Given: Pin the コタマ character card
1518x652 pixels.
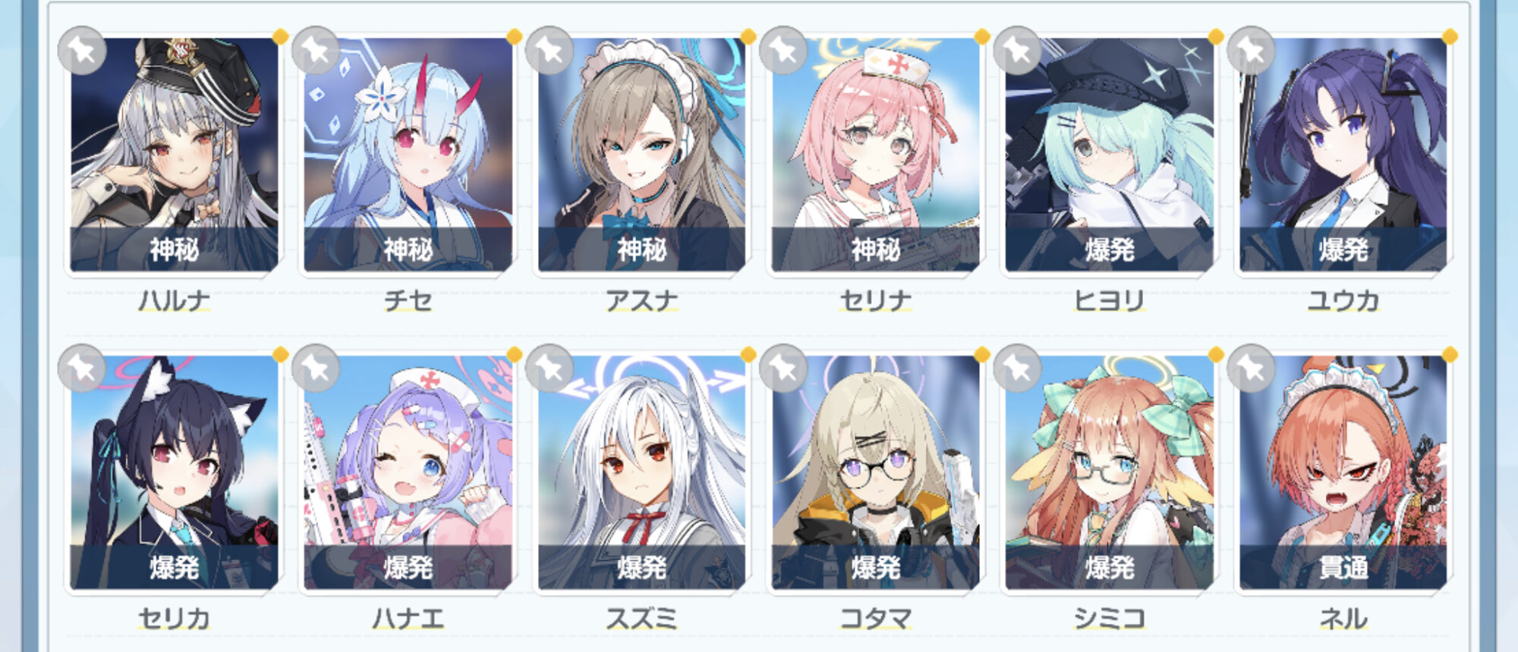Looking at the screenshot, I should pyautogui.click(x=783, y=368).
